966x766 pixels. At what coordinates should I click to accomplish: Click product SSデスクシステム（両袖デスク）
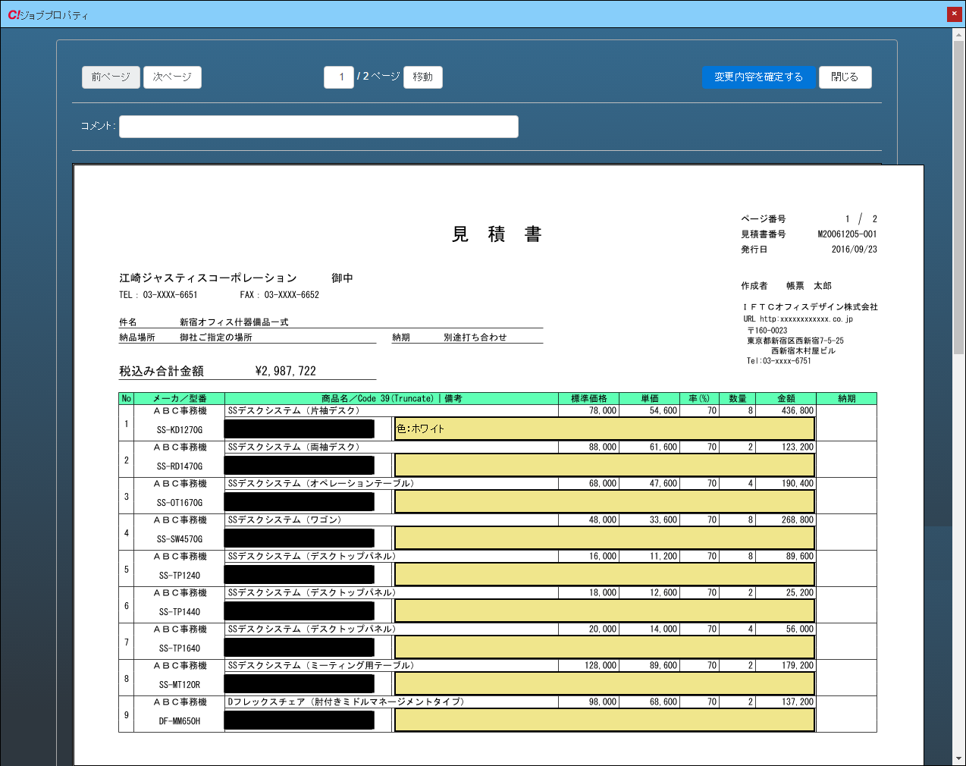(294, 447)
